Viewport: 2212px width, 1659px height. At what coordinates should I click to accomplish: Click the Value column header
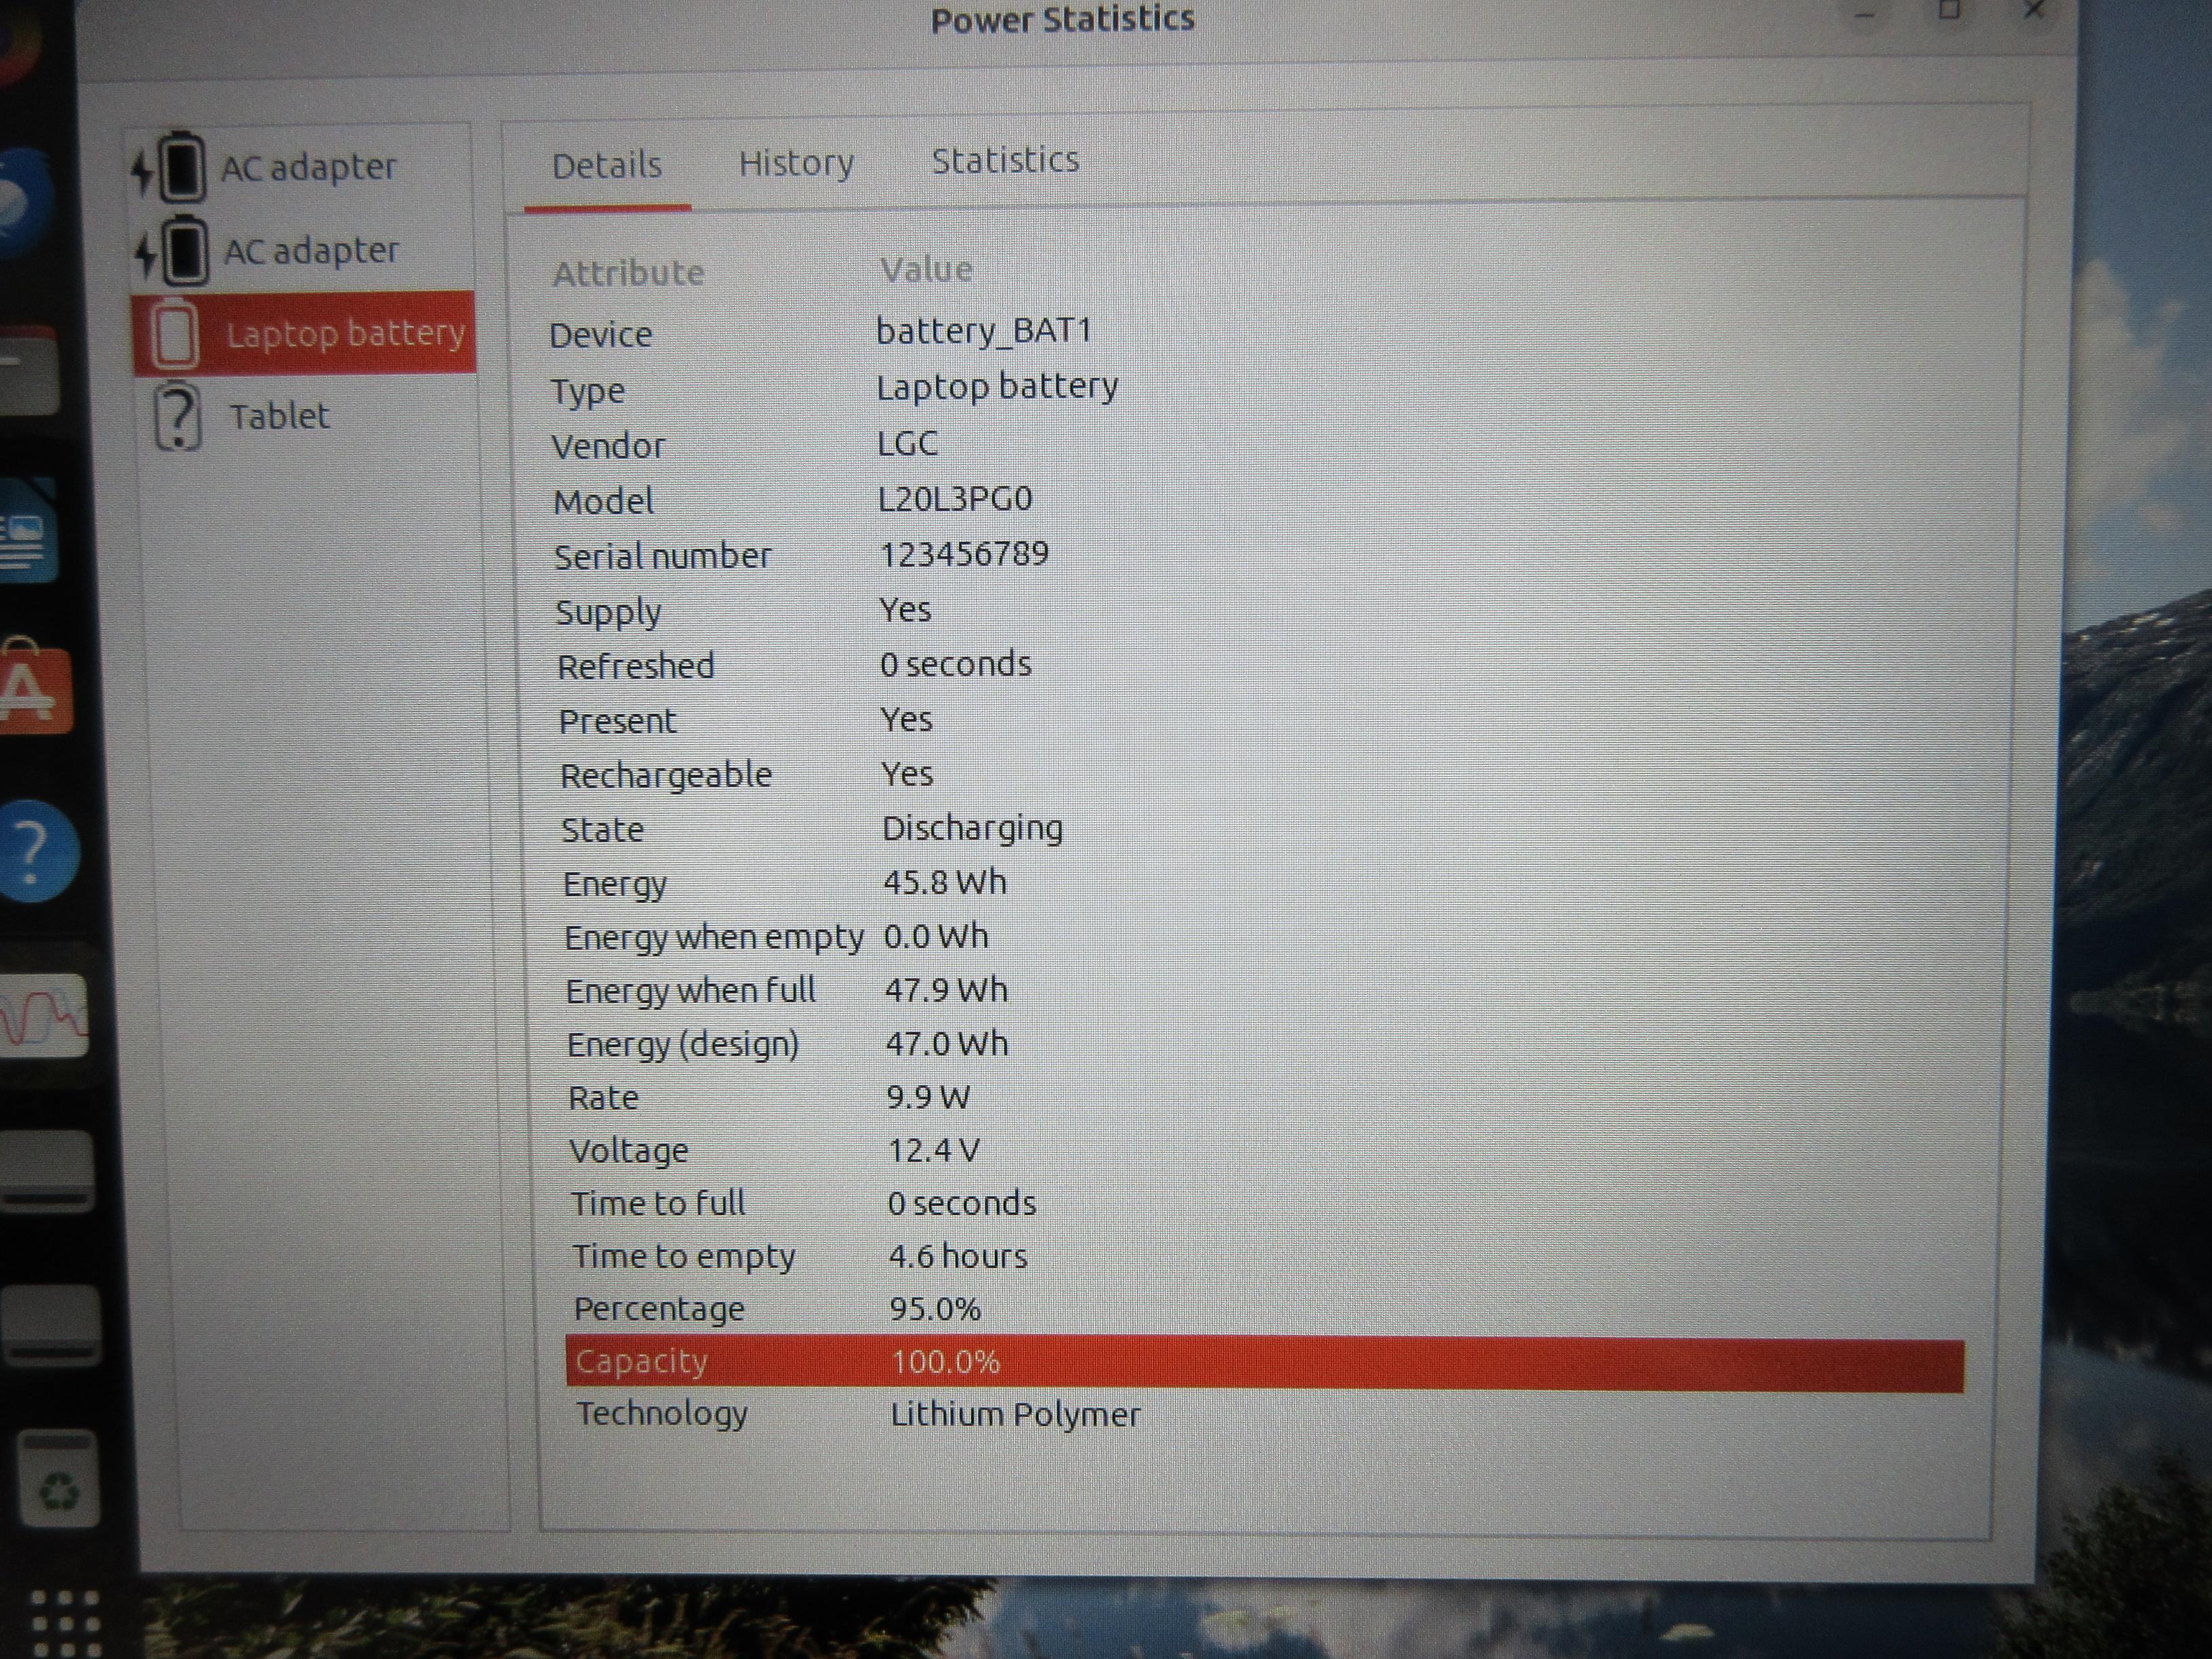[x=926, y=270]
